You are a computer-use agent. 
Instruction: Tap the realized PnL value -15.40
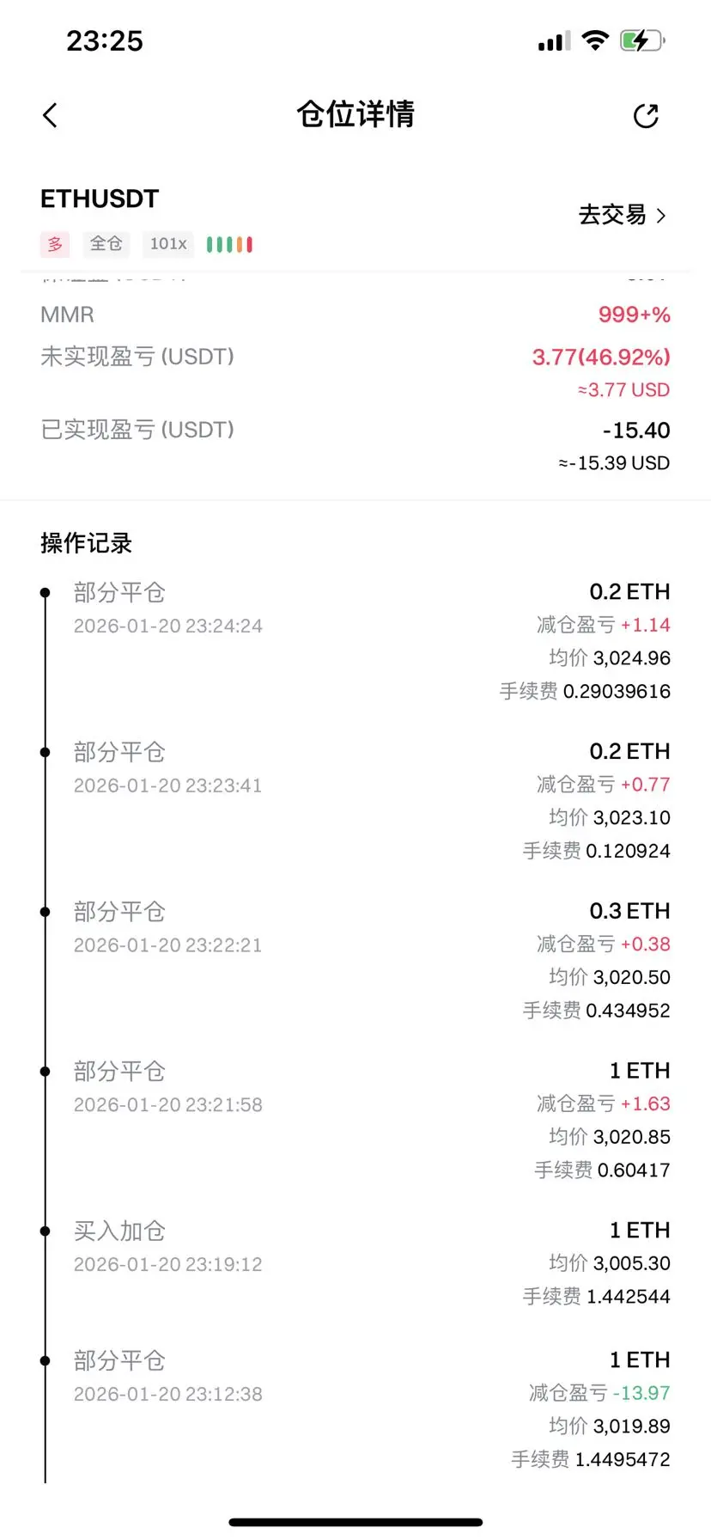tap(636, 431)
